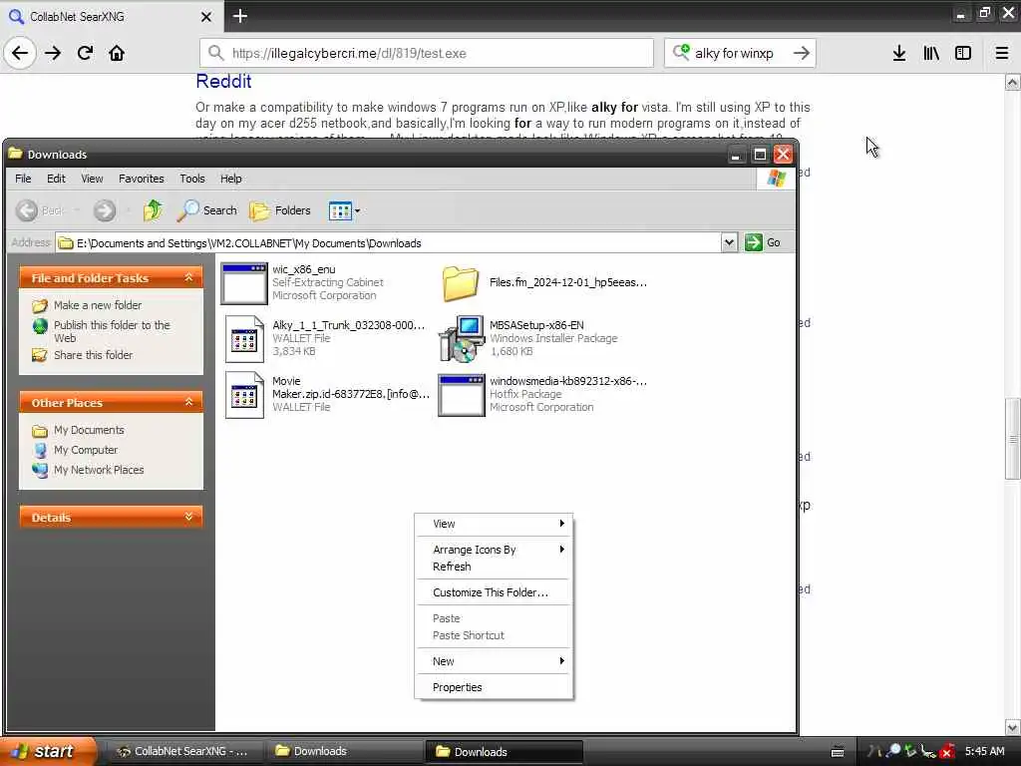
Task: Choose Customize This Folder...
Action: (494, 592)
